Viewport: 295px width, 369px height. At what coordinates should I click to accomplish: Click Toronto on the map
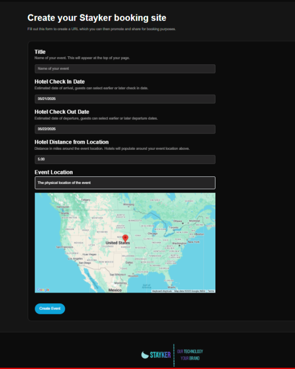click(x=174, y=228)
